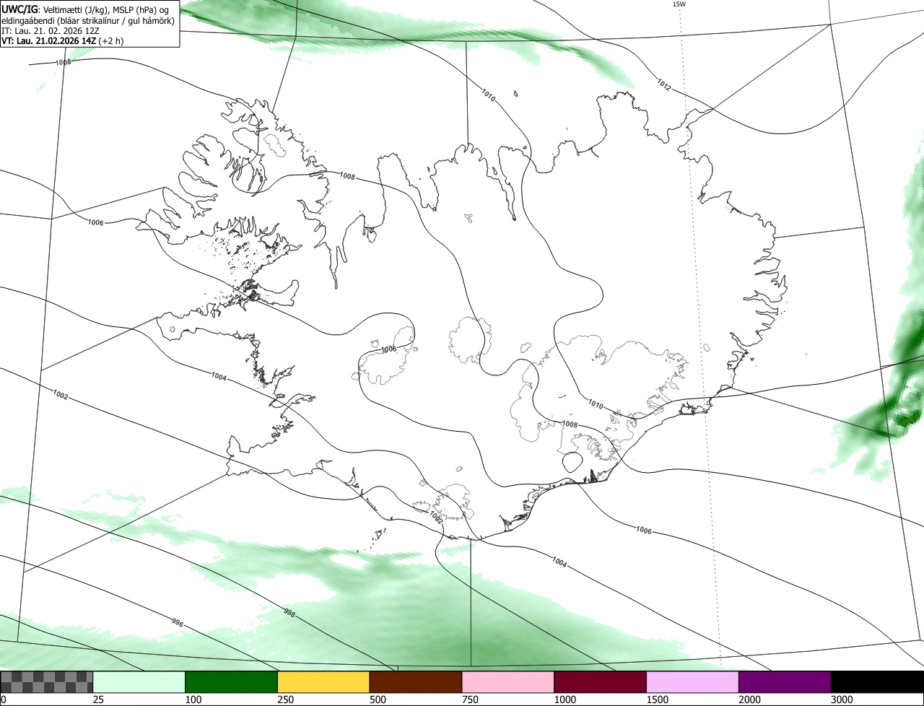Screen dimensions: 924x706
Task: Click the "100" legend scale value
Action: click(193, 700)
